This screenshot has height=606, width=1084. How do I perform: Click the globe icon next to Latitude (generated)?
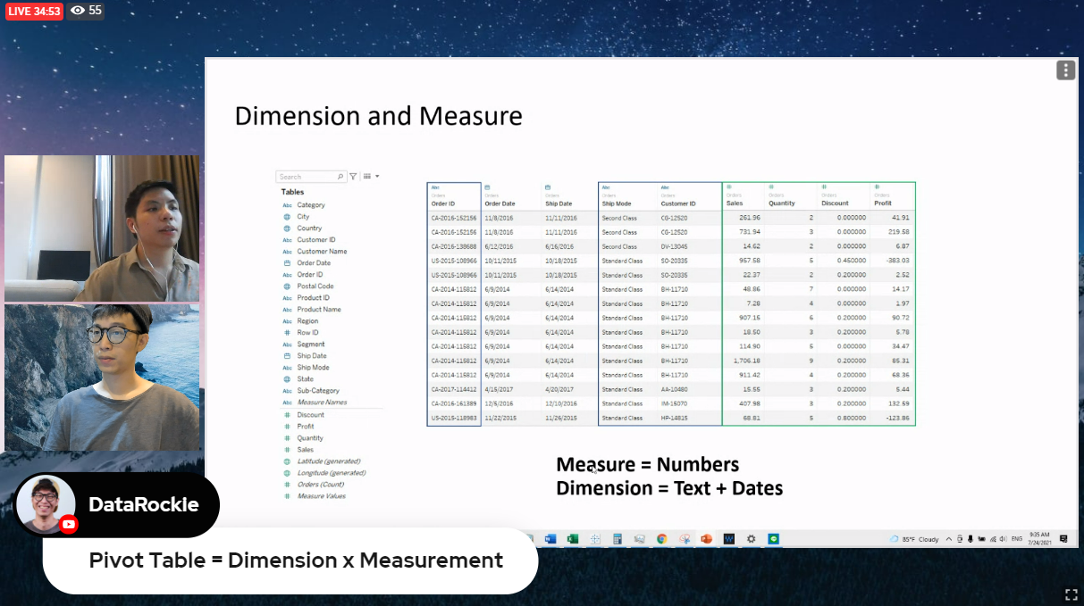tap(287, 461)
